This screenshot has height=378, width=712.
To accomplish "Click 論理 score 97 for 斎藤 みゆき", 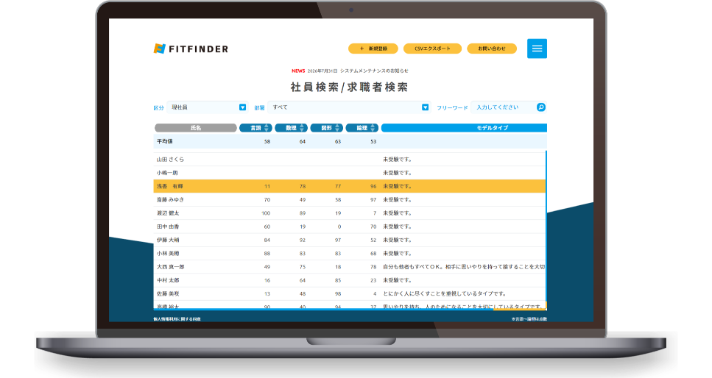I will [x=373, y=200].
